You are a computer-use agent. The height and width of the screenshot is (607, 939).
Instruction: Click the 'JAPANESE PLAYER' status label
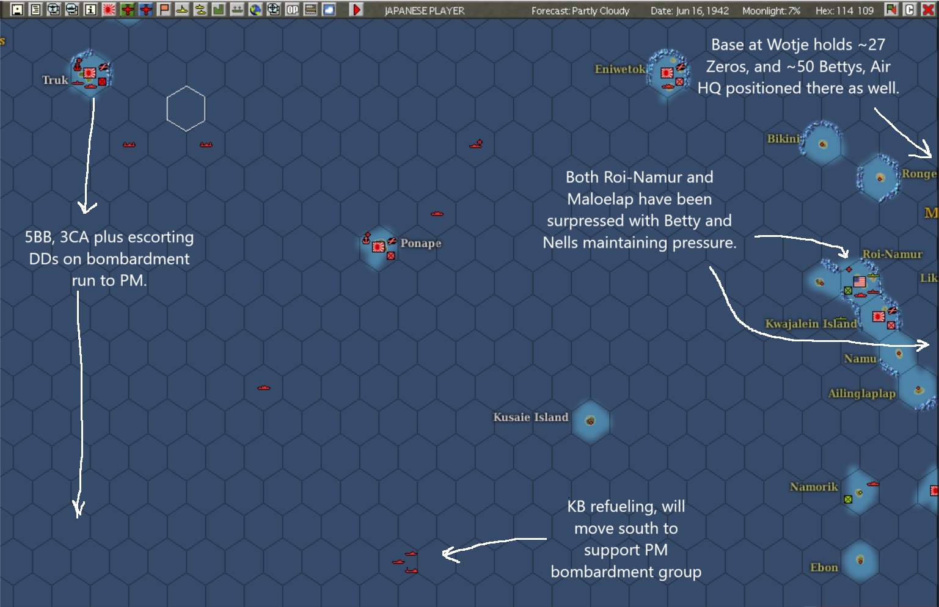coord(425,10)
